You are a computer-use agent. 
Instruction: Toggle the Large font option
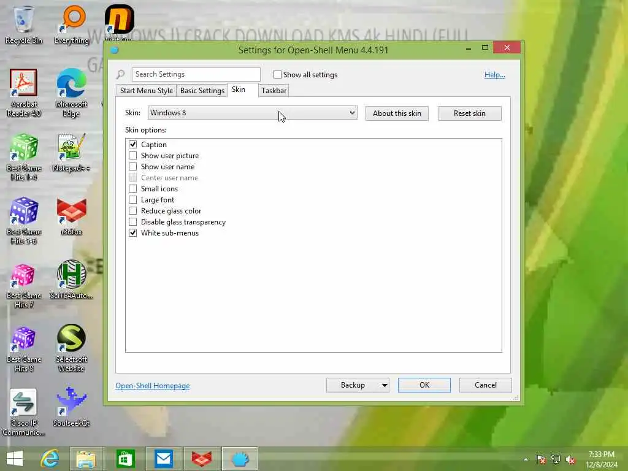click(x=132, y=199)
